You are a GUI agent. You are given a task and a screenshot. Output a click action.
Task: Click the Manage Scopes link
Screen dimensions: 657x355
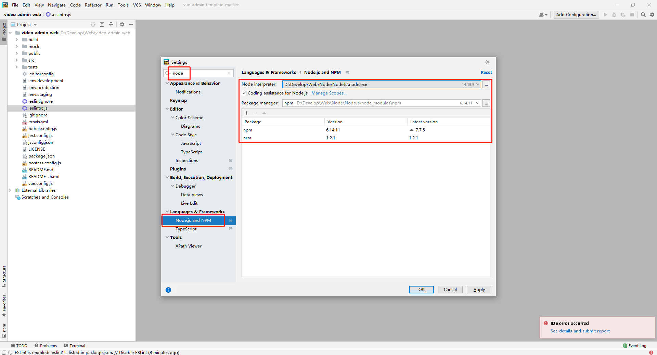click(329, 93)
